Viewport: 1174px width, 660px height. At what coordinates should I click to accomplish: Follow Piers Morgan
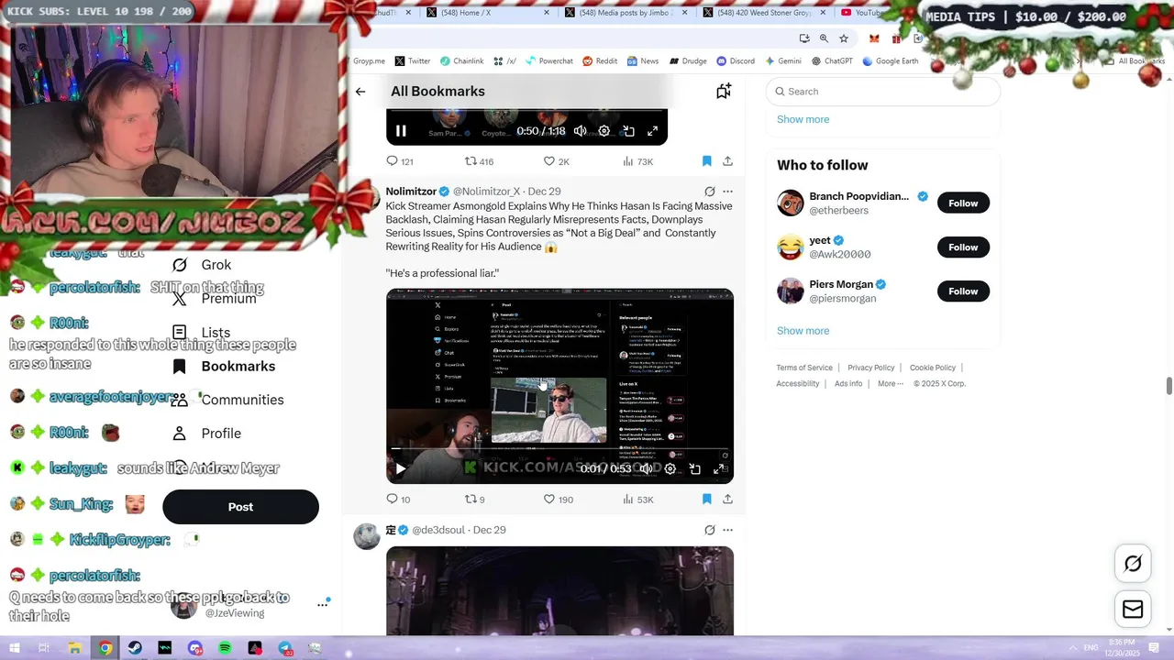[963, 291]
